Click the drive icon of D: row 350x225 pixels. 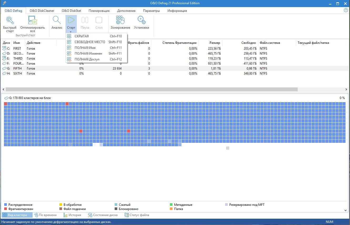pyautogui.click(x=4, y=53)
